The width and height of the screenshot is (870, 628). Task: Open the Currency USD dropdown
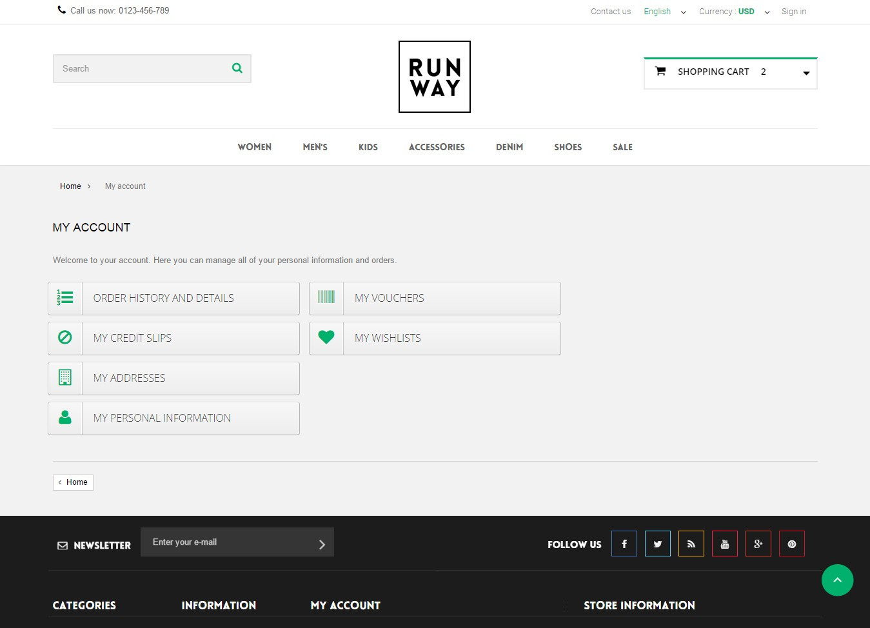[x=734, y=12]
